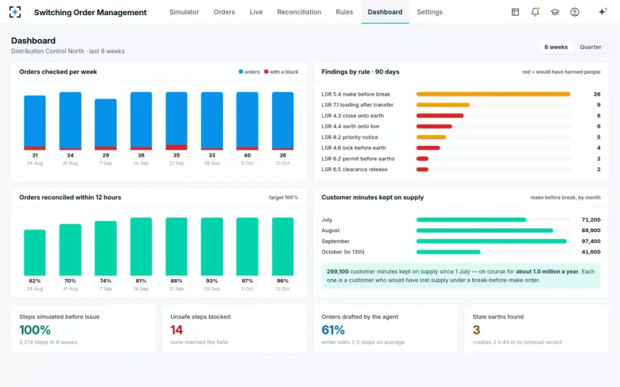
Task: Click the median 2 h 40 m to removal record text
Action: 517,342
